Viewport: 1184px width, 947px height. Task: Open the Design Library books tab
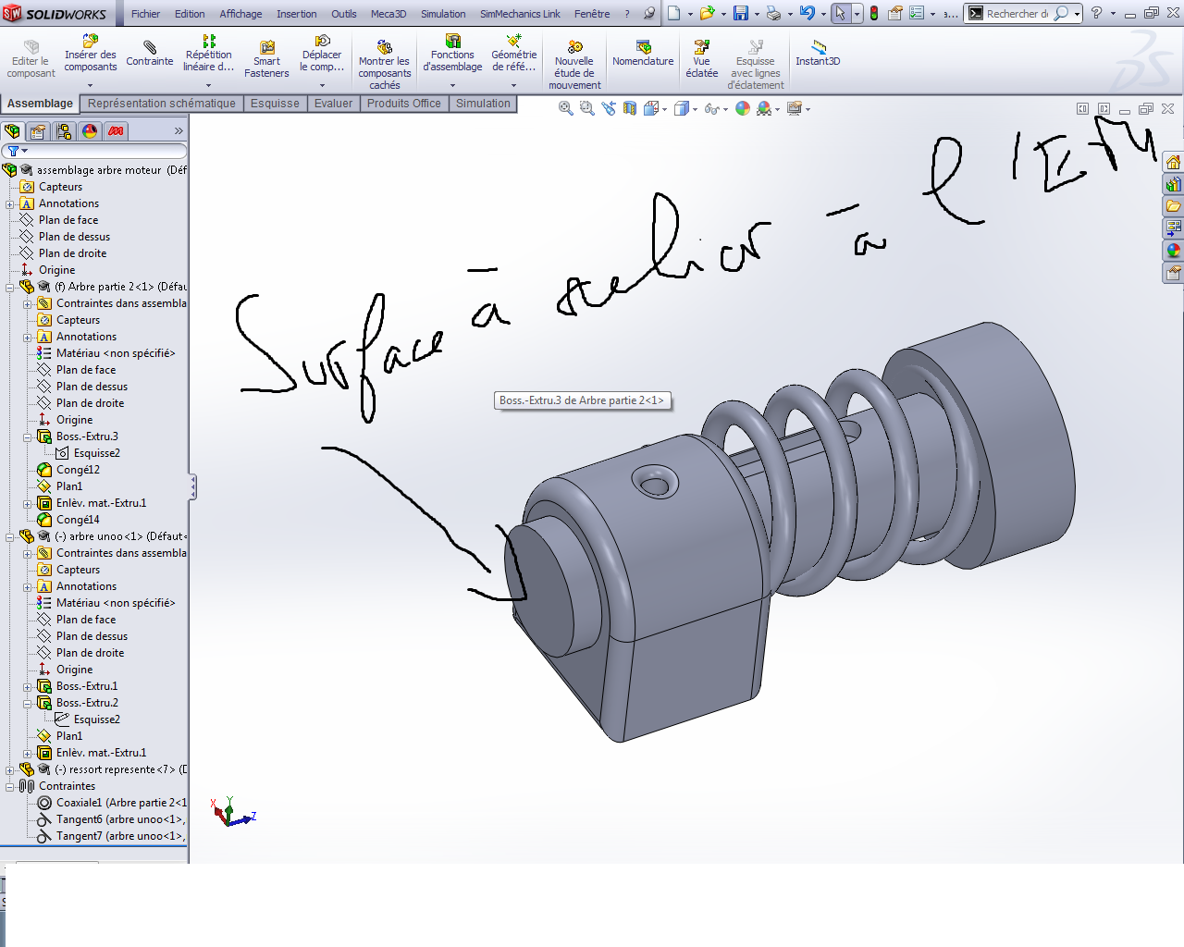click(x=1174, y=184)
